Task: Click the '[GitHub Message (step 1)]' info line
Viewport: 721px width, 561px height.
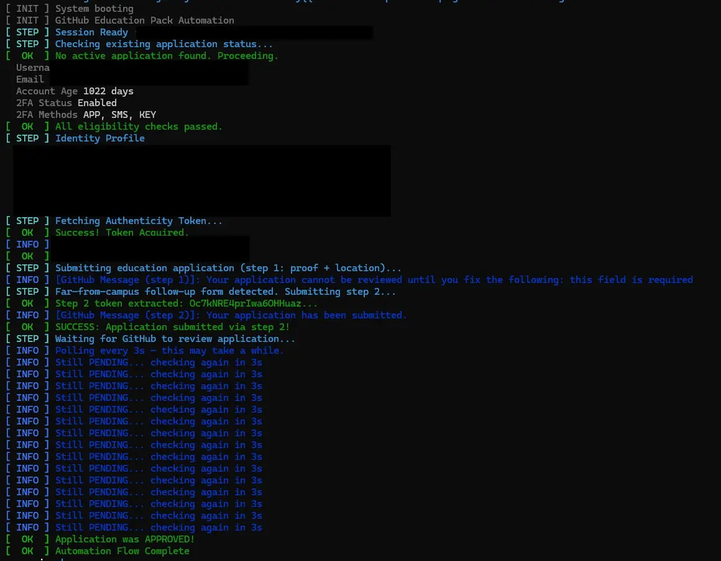Action: [x=374, y=280]
